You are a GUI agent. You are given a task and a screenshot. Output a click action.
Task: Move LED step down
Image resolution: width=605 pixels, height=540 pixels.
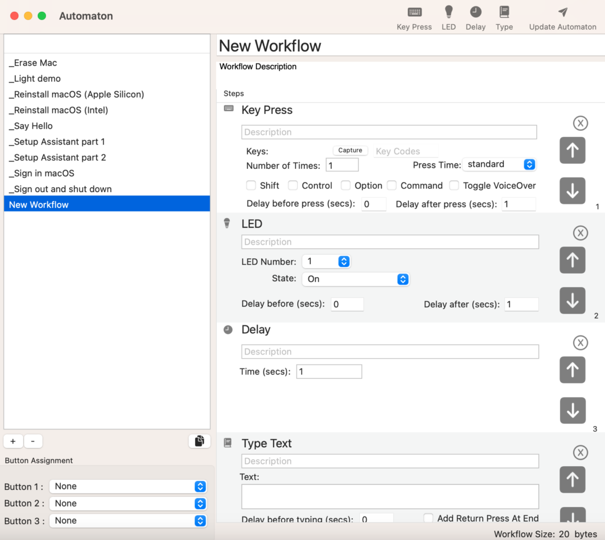tap(573, 301)
